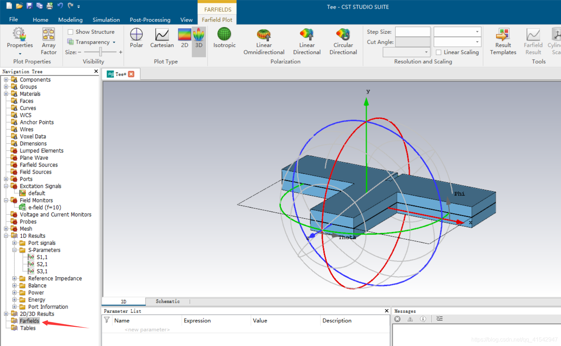Click the new parameter entry row
This screenshot has width=561, height=346.
point(147,330)
